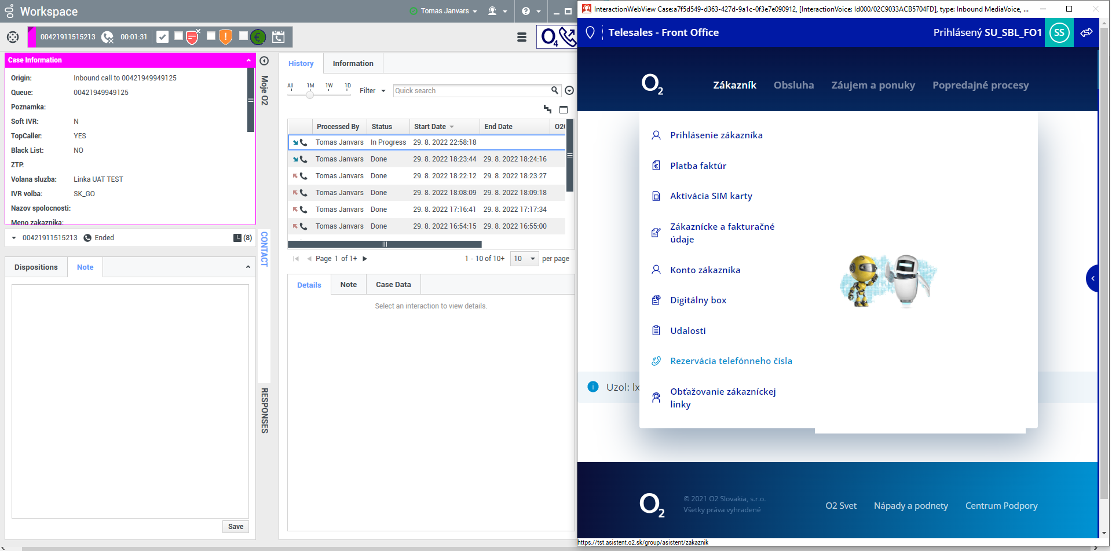This screenshot has height=551, width=1112.
Task: Open the per page count dropdown
Action: (525, 259)
